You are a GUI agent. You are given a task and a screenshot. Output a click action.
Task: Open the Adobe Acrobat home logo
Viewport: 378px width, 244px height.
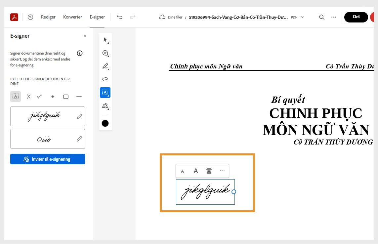(x=14, y=17)
